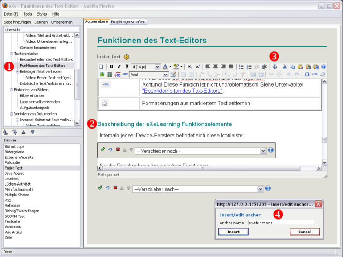This screenshot has width=343, height=257.
Task: Demote page with the down-right arrow icon
Action: [x=15, y=132]
